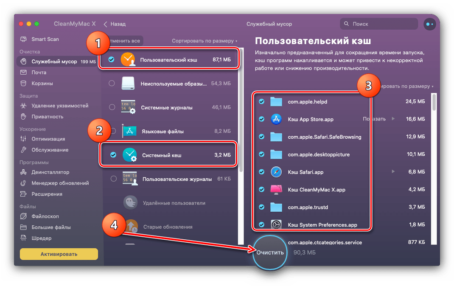
Task: Click the round Очистить button
Action: point(270,252)
